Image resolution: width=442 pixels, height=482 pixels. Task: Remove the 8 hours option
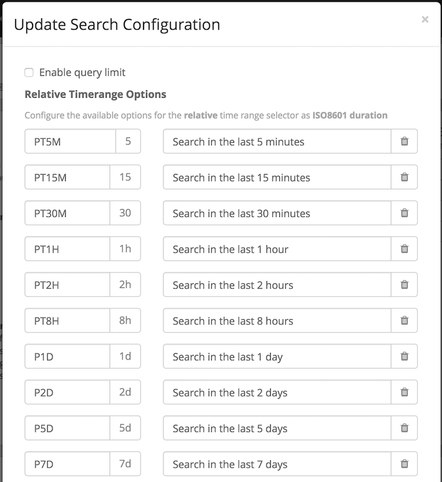pyautogui.click(x=405, y=321)
